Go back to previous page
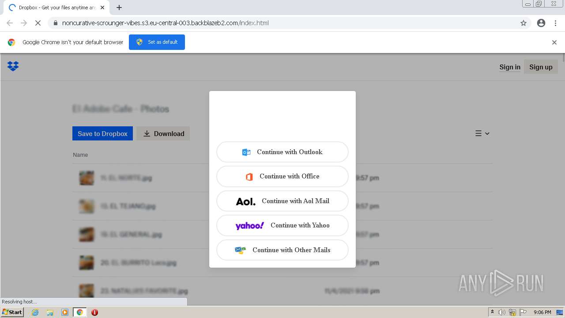 coord(10,23)
